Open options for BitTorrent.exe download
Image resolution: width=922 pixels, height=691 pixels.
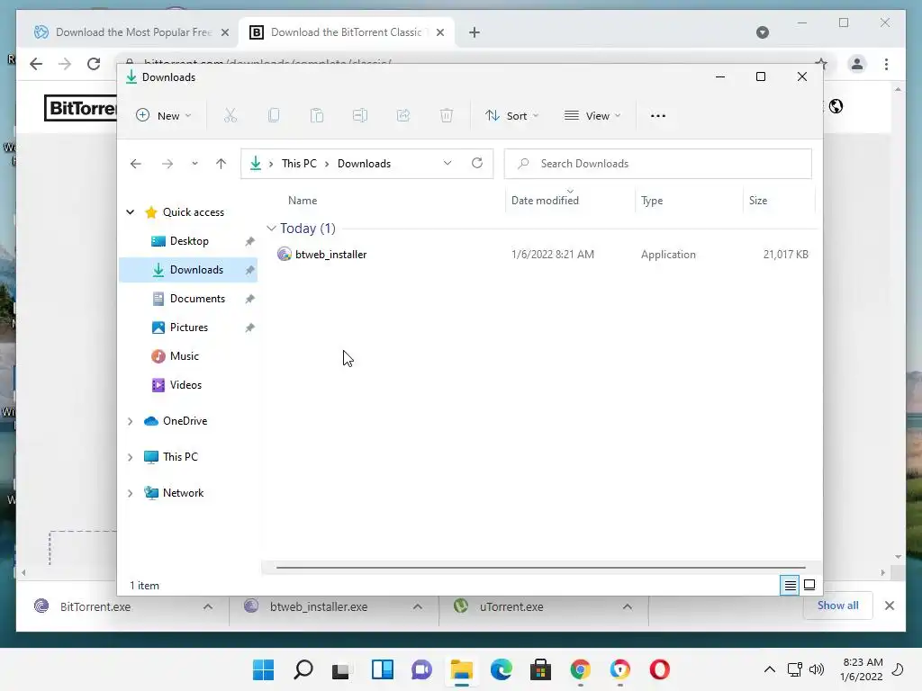(208, 606)
